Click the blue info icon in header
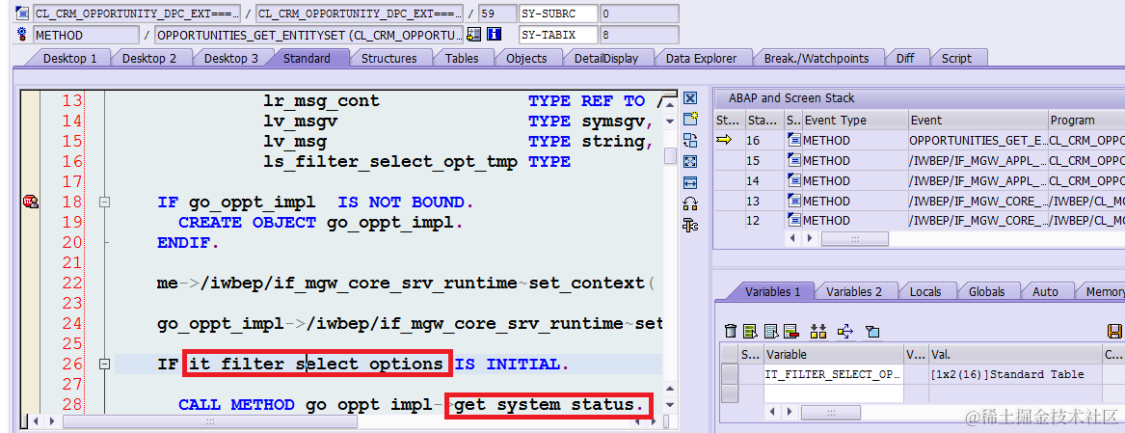The height and width of the screenshot is (433, 1125). click(494, 35)
